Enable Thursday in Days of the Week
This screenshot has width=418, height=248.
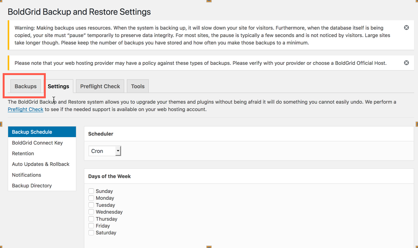91,219
